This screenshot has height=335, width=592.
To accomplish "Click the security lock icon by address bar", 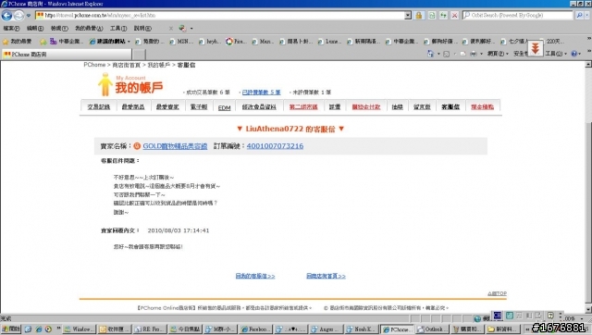I will (419, 16).
